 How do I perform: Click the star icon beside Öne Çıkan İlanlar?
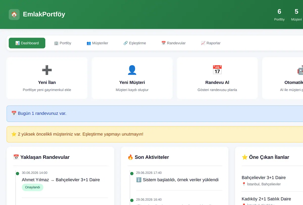tap(245, 157)
